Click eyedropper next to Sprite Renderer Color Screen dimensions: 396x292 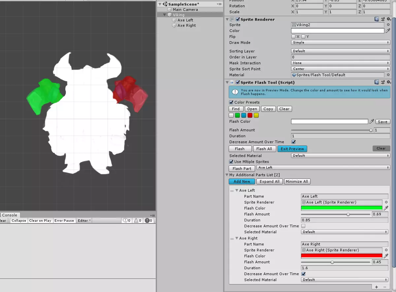point(388,31)
